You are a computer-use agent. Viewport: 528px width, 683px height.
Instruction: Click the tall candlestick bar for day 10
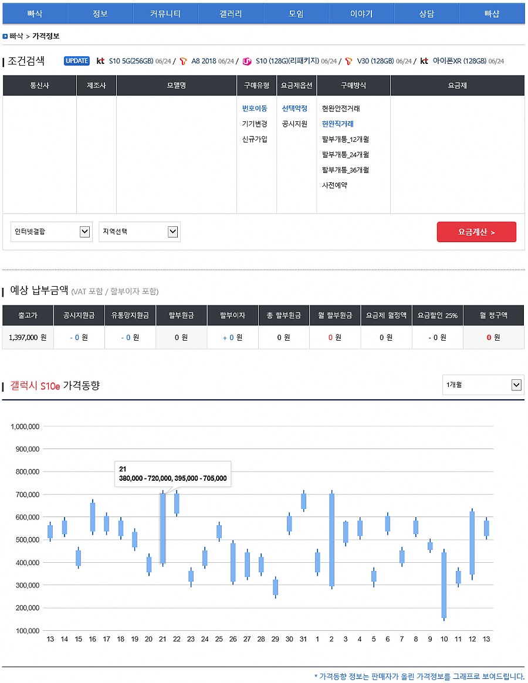coord(444,585)
